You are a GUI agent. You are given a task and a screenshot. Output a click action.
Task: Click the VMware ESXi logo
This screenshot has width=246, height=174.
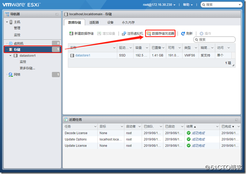21,5
